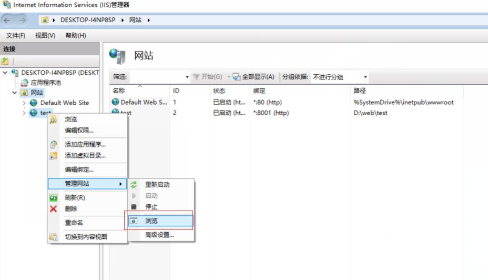Viewport: 488px width, 280px height.
Task: Click the 全部显示(A) button
Action: point(254,77)
